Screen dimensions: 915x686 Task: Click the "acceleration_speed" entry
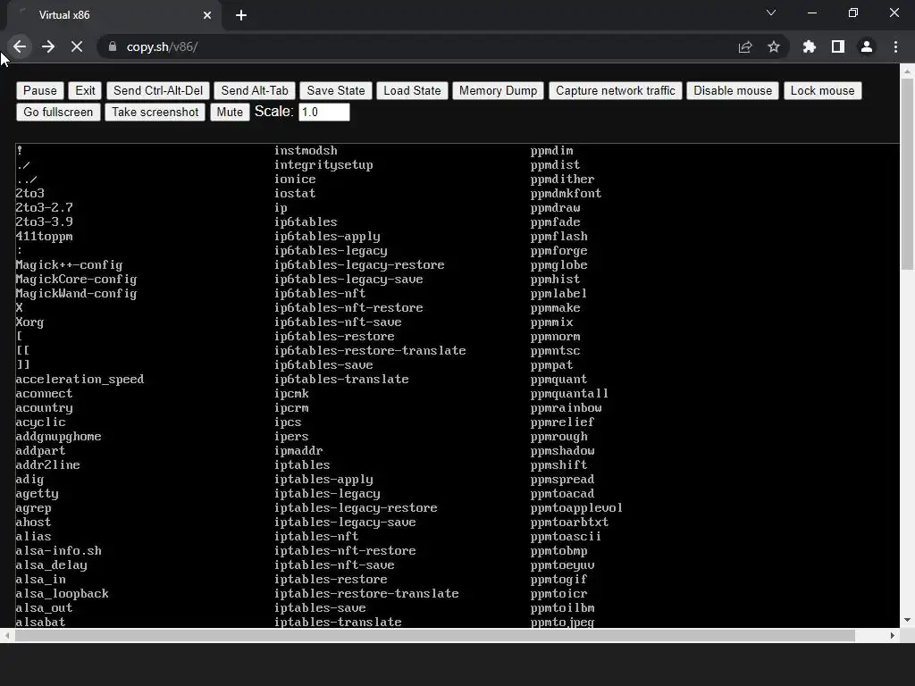pos(80,379)
